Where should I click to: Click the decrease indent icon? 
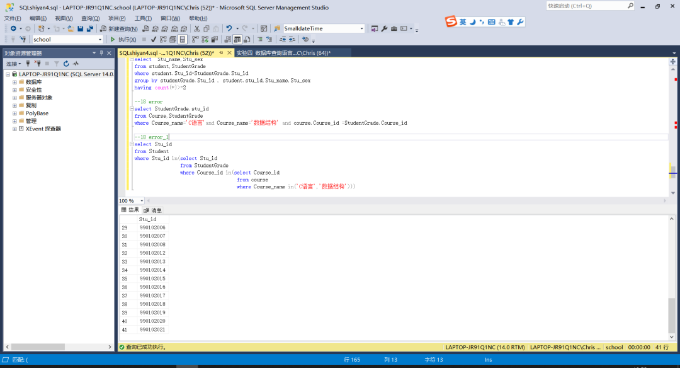point(282,40)
